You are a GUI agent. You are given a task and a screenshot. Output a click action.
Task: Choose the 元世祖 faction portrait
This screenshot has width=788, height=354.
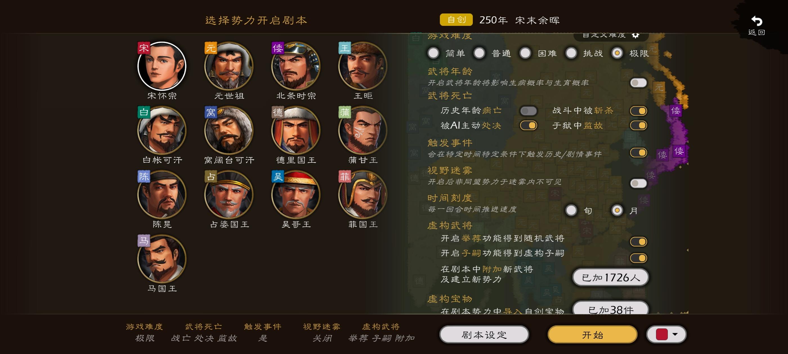tap(229, 66)
